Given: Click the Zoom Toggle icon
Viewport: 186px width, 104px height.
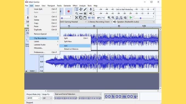Looking at the screenshot, I should [125, 18].
